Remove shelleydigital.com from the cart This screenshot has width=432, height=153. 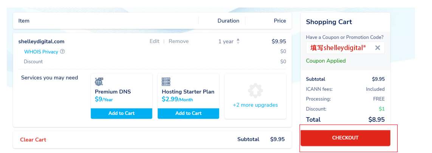(x=178, y=41)
